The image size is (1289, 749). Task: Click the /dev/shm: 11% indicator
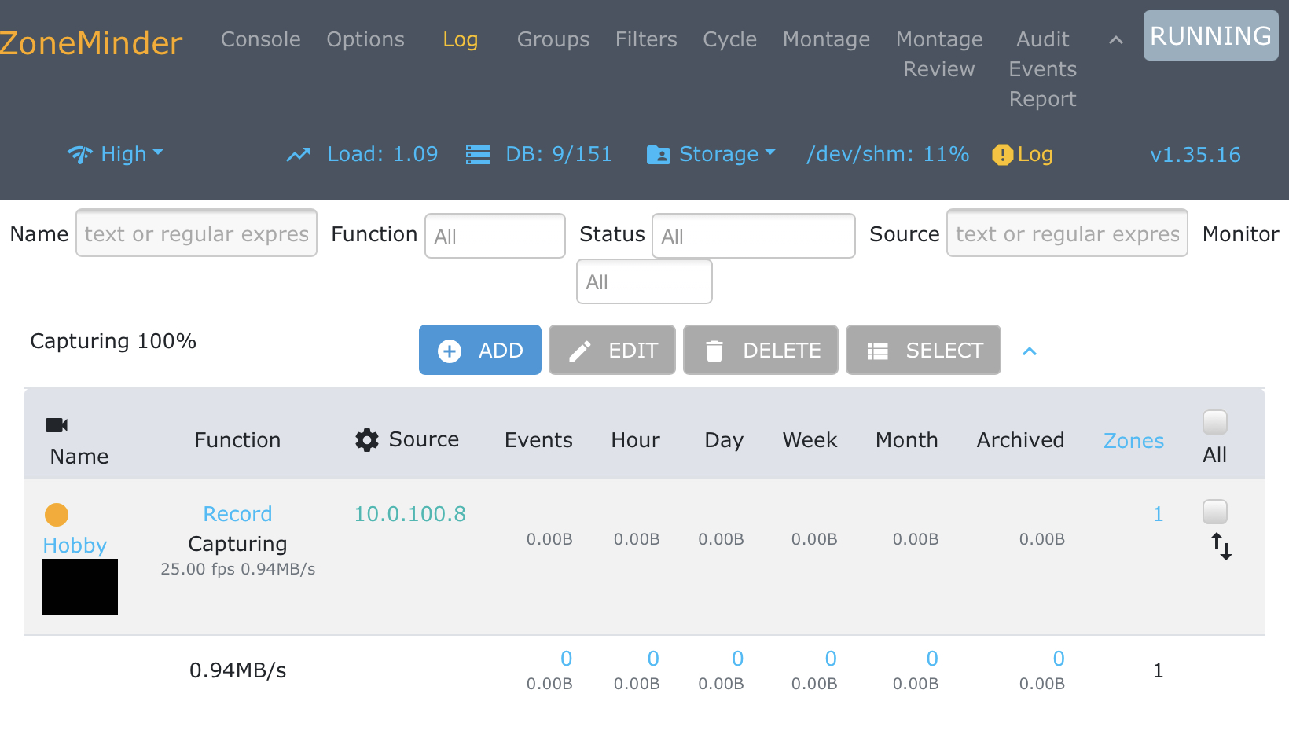[x=888, y=154]
